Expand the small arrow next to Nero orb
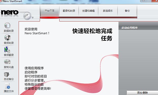The width and height of the screenshot is (158, 95). coord(32,17)
